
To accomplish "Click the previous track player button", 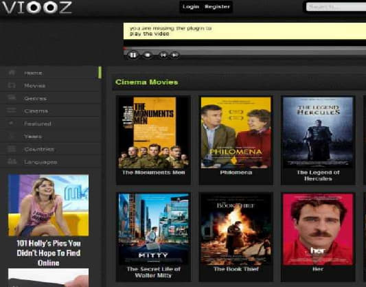I will [x=163, y=55].
